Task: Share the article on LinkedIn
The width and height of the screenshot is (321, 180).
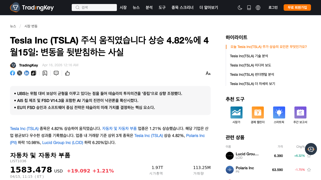Action: pyautogui.click(x=27, y=73)
